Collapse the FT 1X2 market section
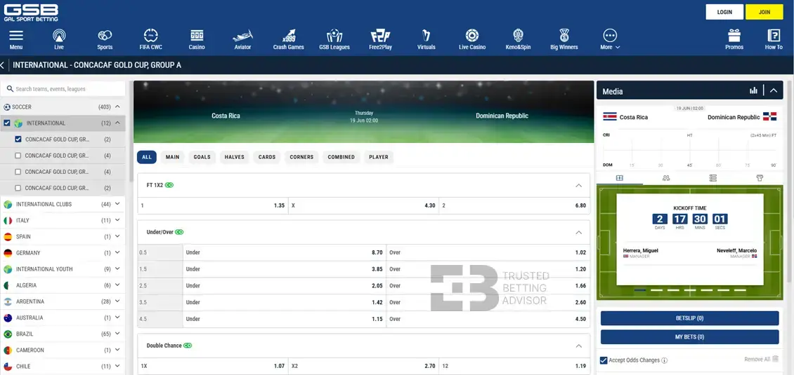 [578, 186]
